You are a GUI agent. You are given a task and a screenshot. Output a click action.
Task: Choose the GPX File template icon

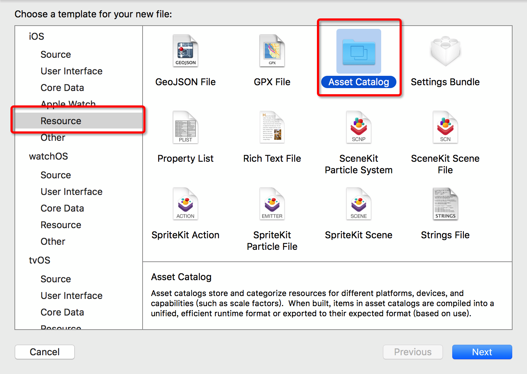(272, 51)
